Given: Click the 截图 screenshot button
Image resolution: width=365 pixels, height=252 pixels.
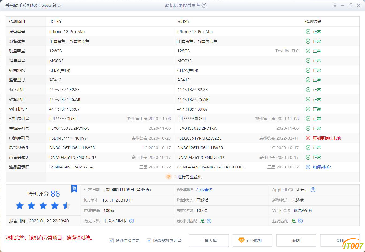Looking at the screenshot, I should pyautogui.click(x=296, y=241).
